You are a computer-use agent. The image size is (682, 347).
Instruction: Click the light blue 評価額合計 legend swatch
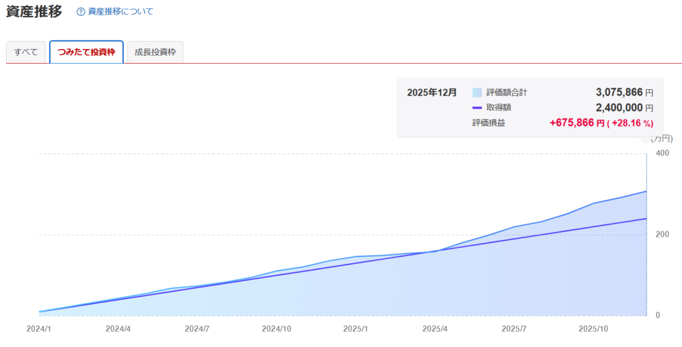point(477,92)
